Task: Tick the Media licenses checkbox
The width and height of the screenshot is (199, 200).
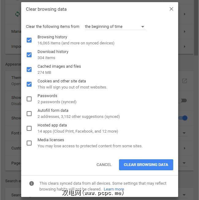Action: pyautogui.click(x=29, y=143)
